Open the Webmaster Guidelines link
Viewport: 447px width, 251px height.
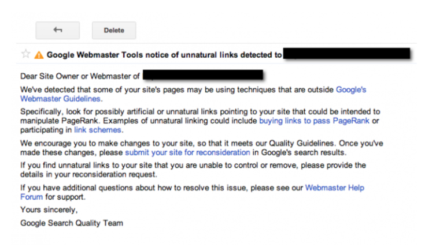(x=60, y=99)
